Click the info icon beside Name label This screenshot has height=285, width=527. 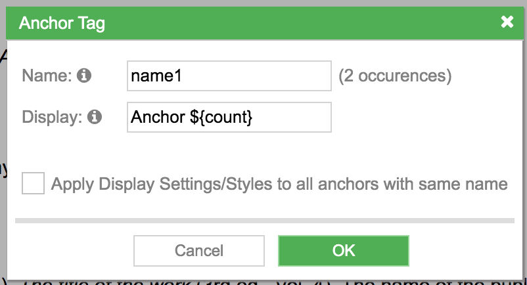[84, 76]
